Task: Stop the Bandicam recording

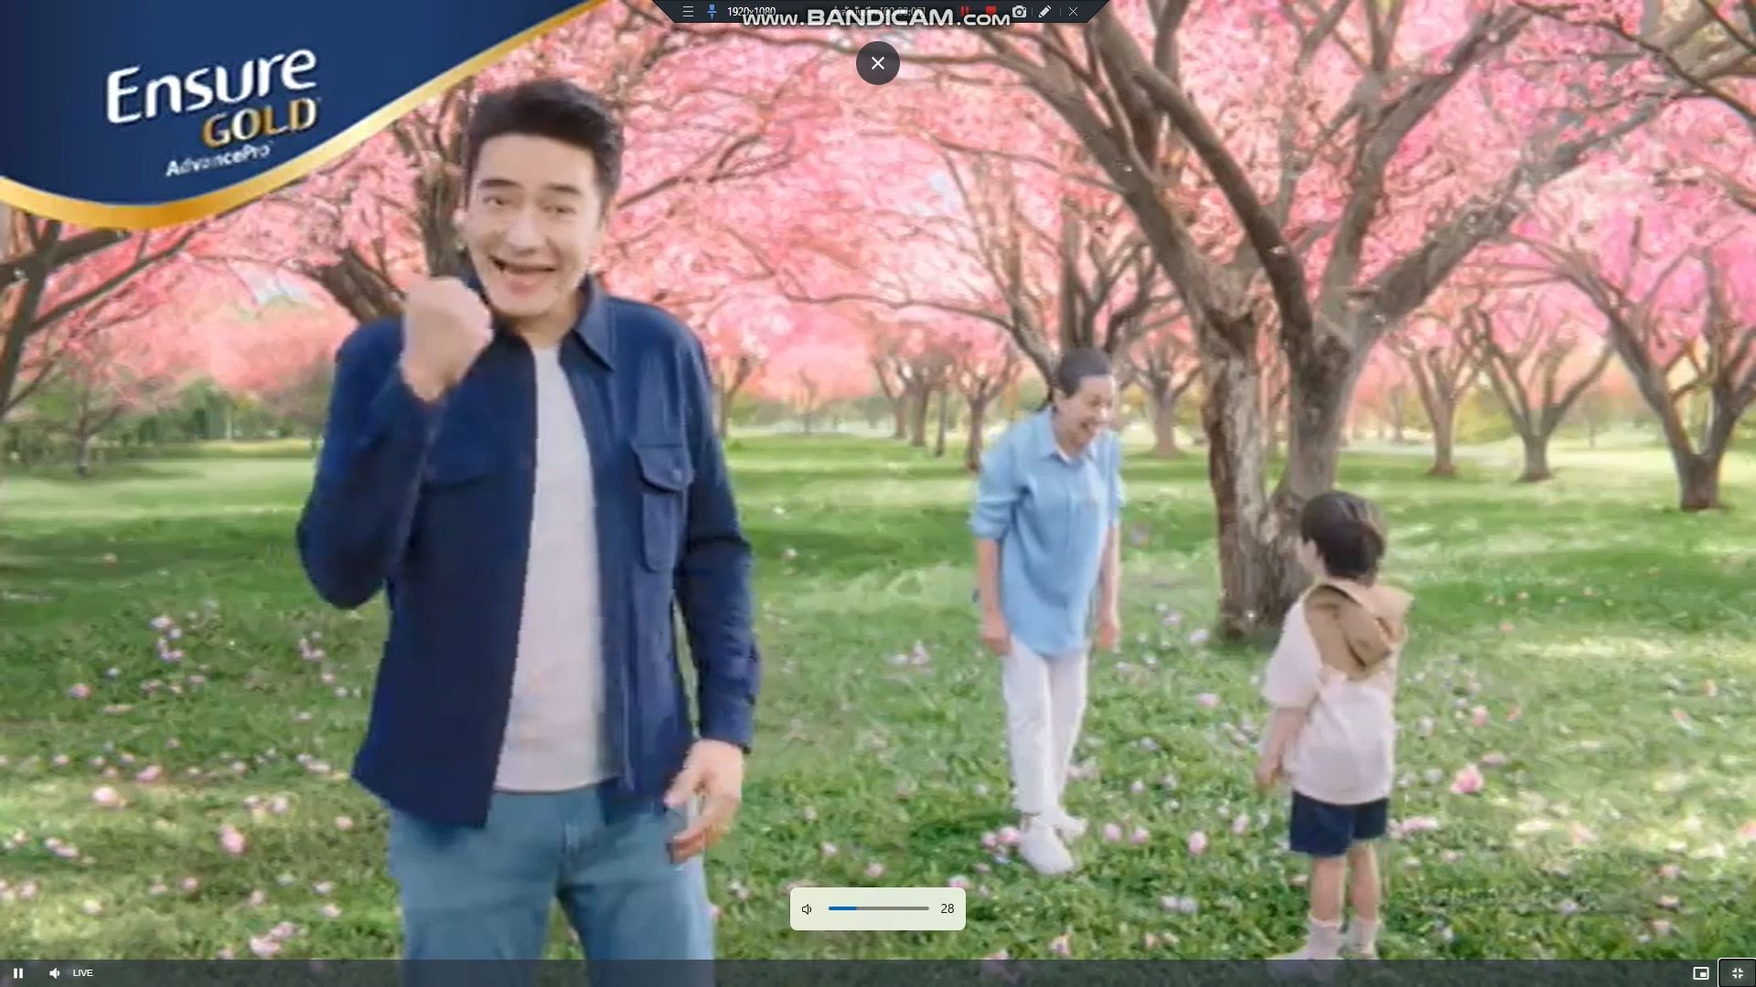Action: (990, 11)
